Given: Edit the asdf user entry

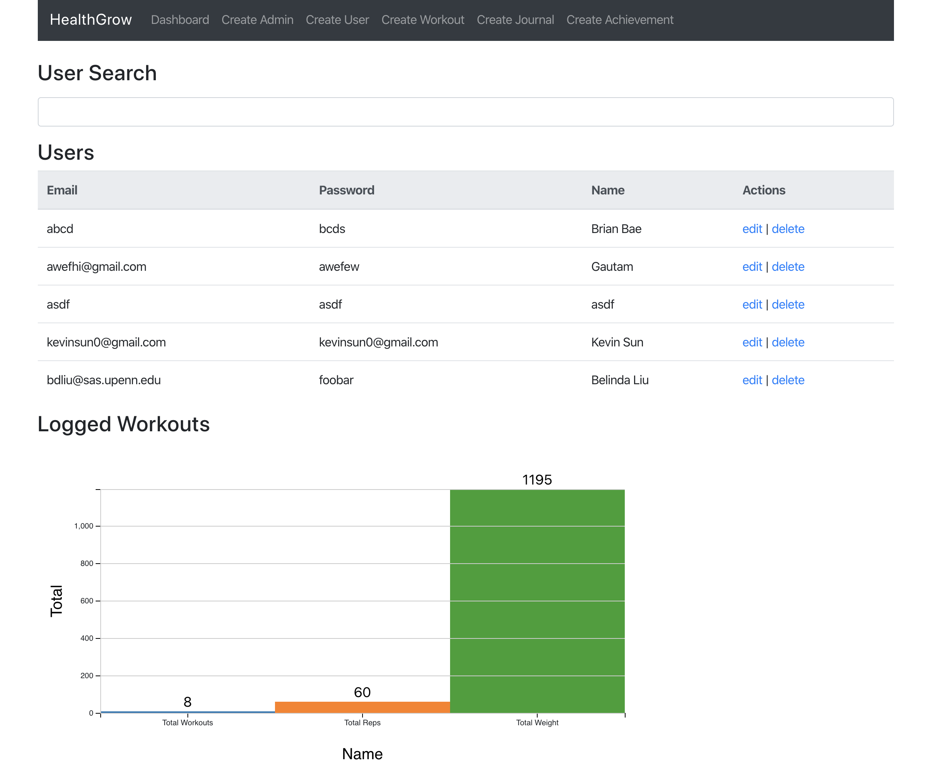Looking at the screenshot, I should coord(751,304).
